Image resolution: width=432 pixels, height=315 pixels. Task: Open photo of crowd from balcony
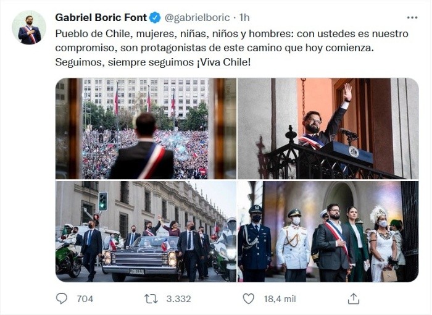coord(146,128)
